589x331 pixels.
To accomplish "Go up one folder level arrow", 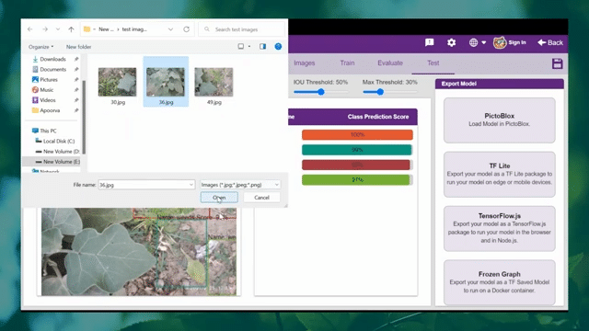I will coord(71,29).
